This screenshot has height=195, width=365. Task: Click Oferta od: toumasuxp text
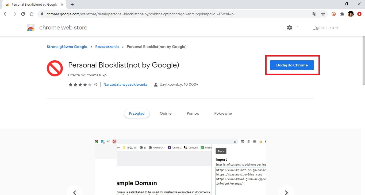coord(87,75)
